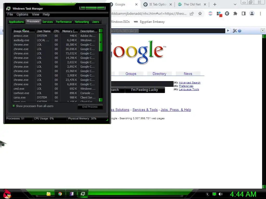Viewport: 266px width, 199px height.
Task: Select the audiodg.exe process row
Action: 55,40
